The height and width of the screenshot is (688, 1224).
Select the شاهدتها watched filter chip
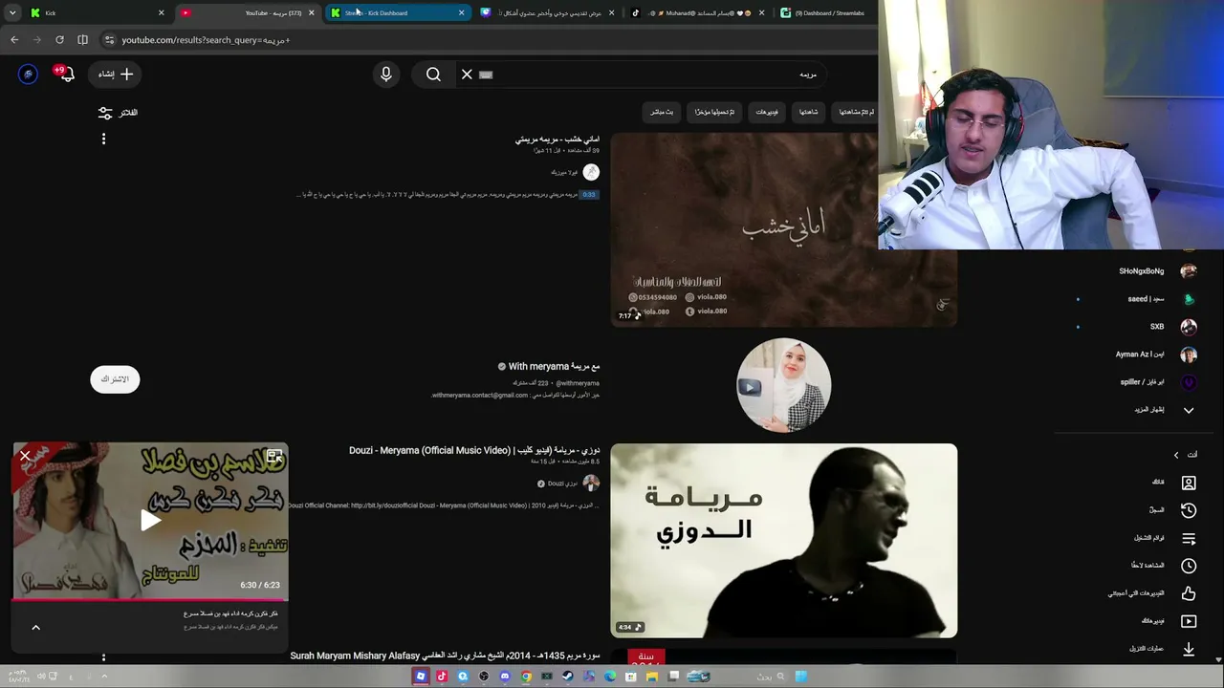[x=809, y=112]
